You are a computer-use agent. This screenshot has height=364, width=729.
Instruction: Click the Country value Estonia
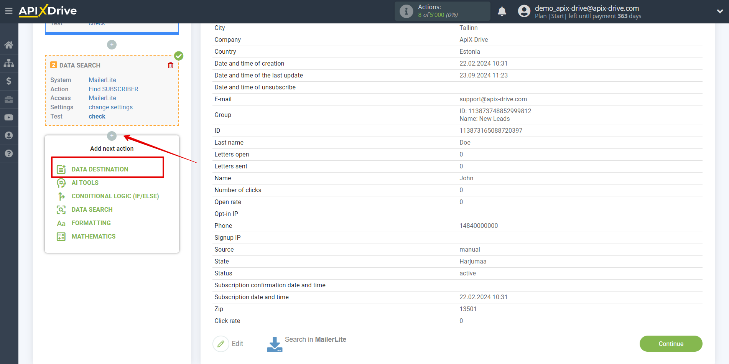[x=470, y=51]
